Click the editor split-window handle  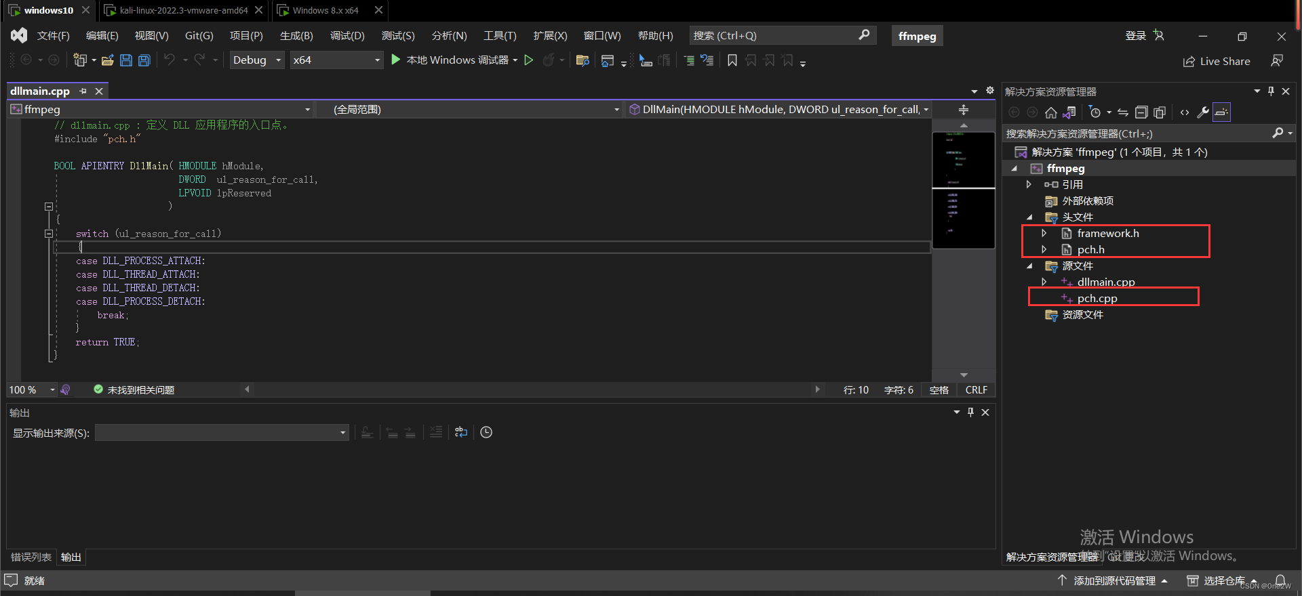pyautogui.click(x=964, y=109)
